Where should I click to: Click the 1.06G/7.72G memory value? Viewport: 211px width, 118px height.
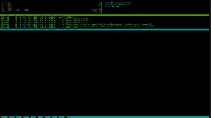(96, 10)
